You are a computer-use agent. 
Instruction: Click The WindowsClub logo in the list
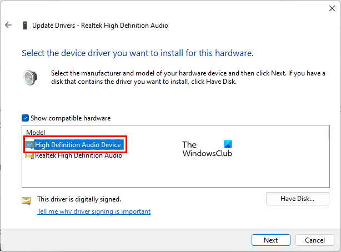click(x=207, y=148)
